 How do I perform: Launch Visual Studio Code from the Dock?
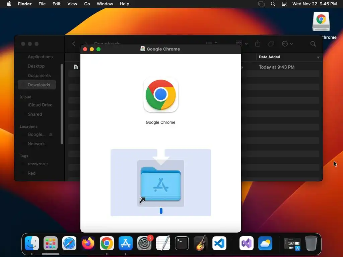pos(219,243)
